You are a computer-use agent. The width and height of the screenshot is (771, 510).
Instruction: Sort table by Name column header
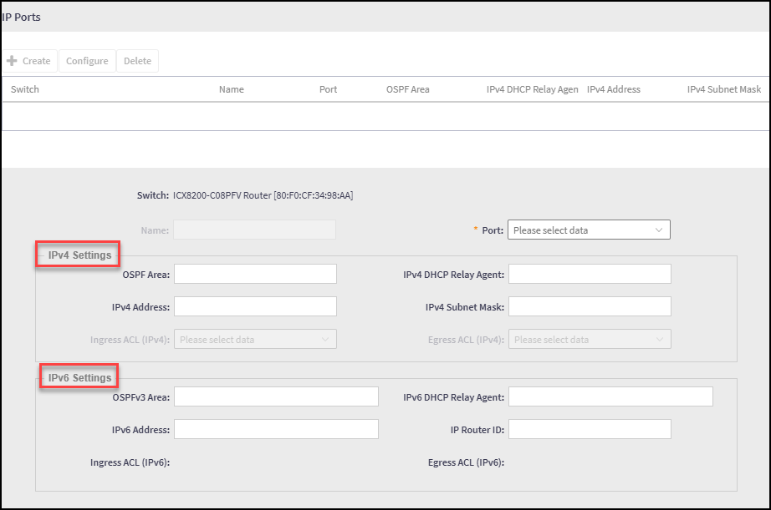point(232,89)
